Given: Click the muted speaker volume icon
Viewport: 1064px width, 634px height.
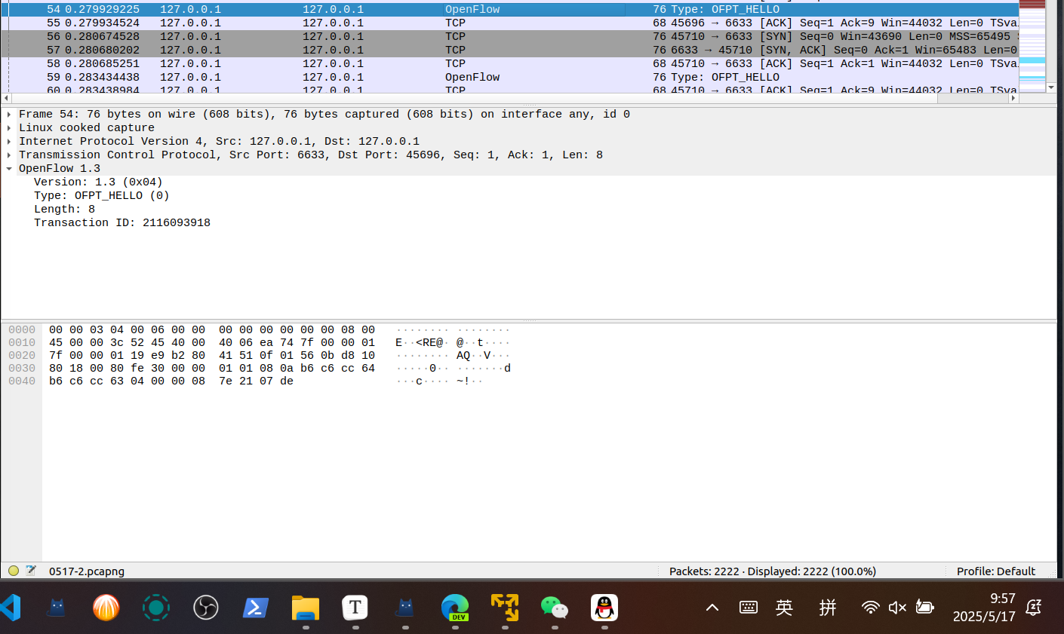Looking at the screenshot, I should [896, 608].
